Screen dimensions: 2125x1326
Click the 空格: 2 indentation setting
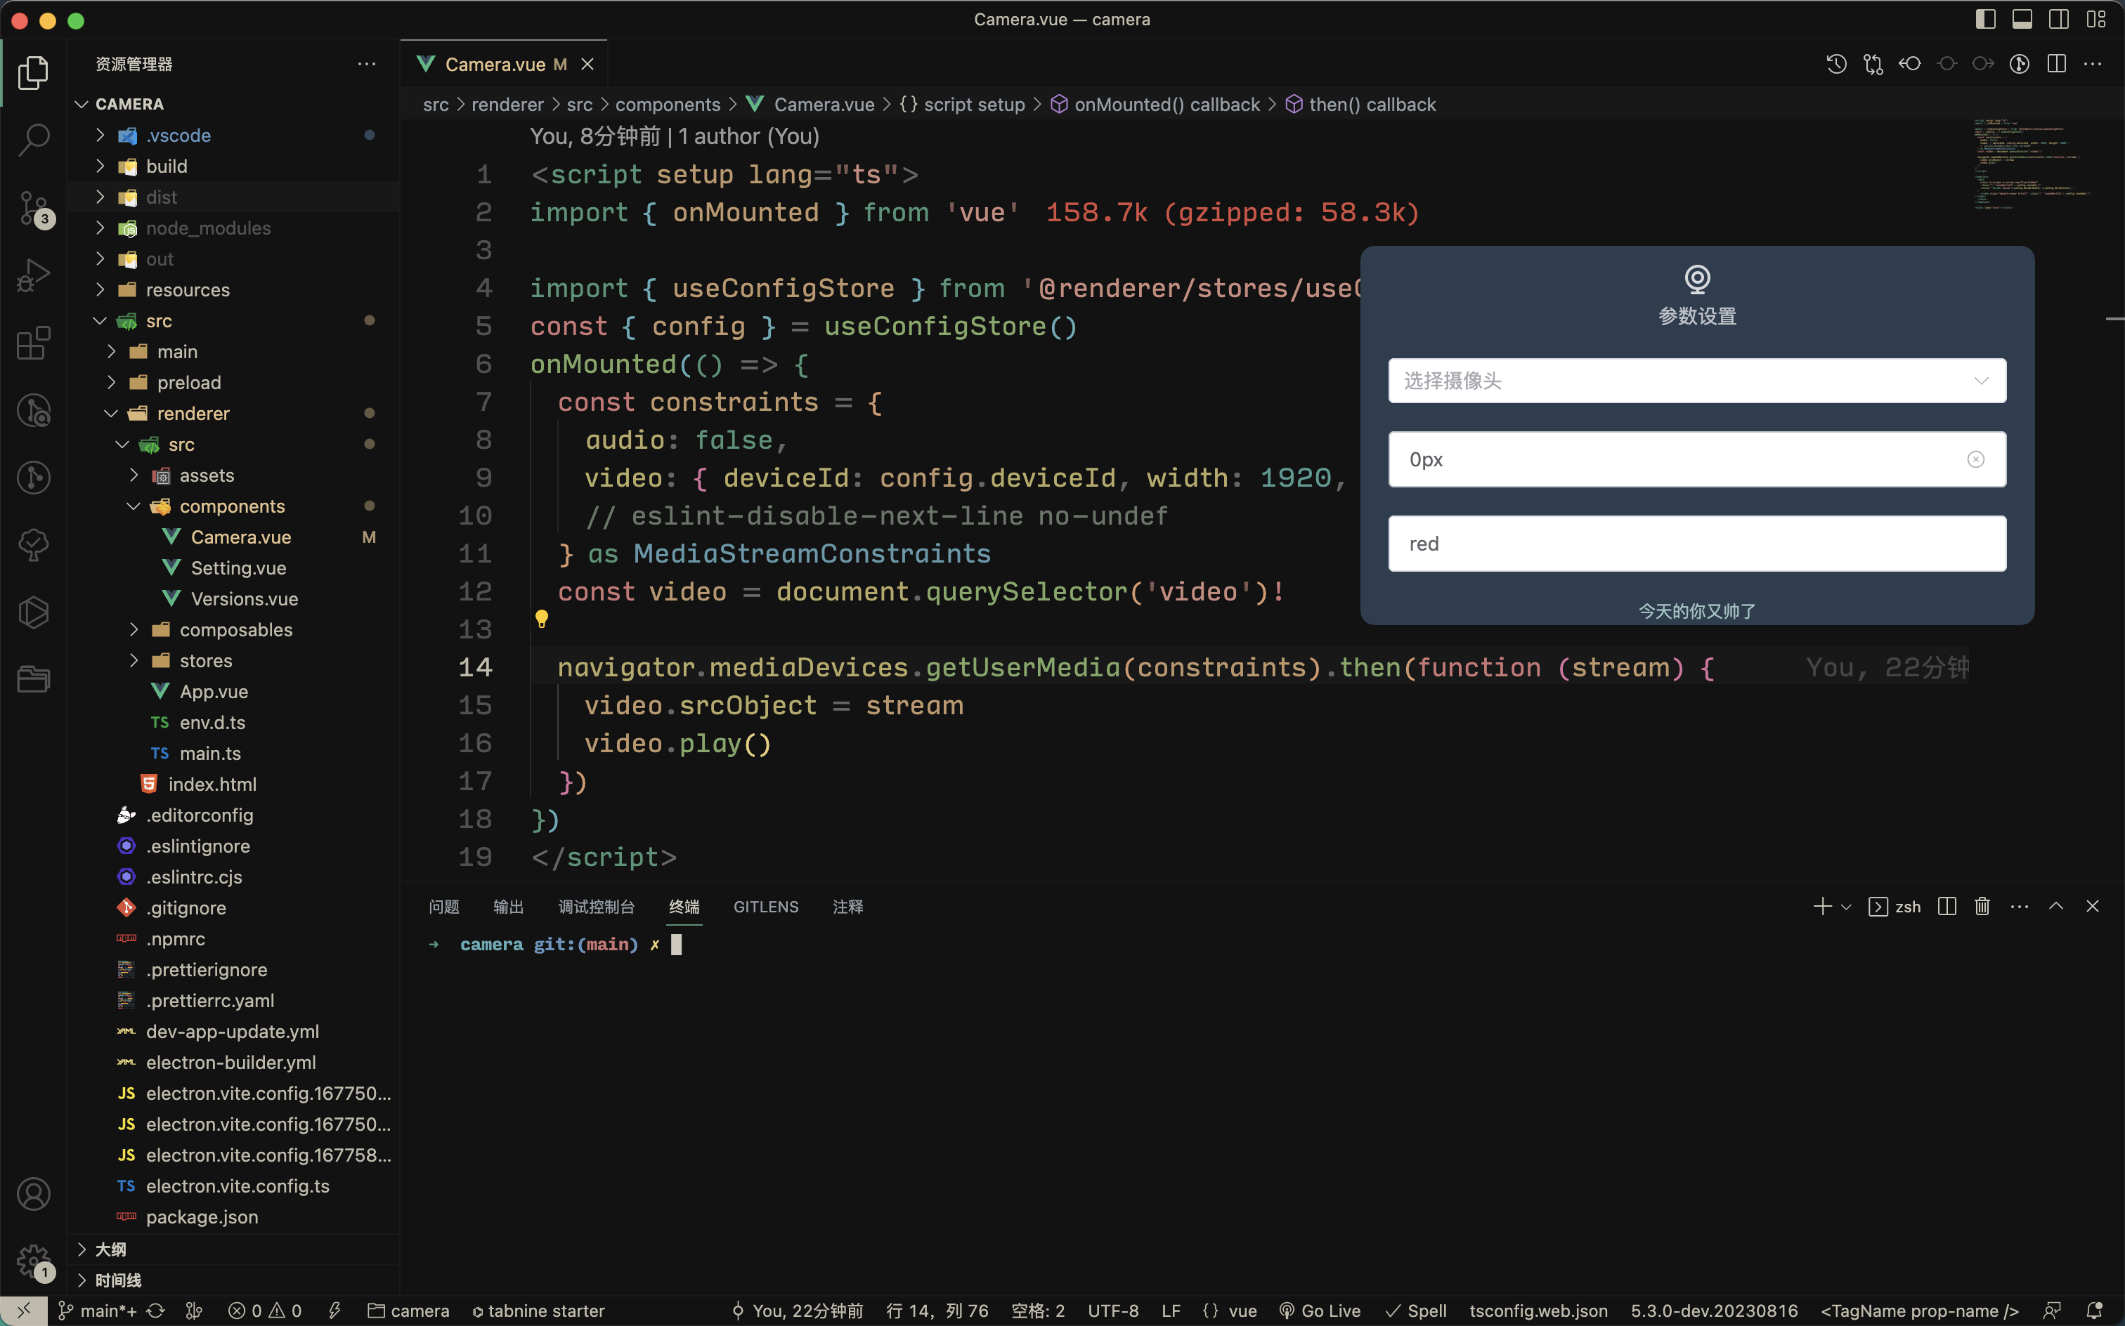[x=1038, y=1311]
